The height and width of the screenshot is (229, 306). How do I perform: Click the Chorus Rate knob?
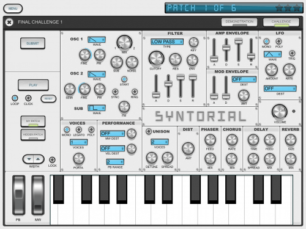pyautogui.click(x=232, y=140)
